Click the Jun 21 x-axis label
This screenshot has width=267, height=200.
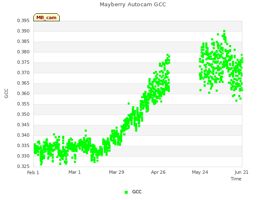(242, 172)
